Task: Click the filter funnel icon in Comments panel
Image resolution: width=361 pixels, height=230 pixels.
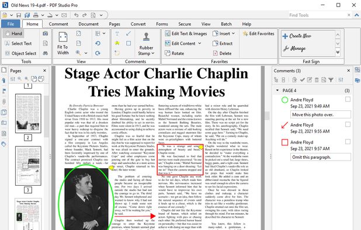Action: pos(331,80)
